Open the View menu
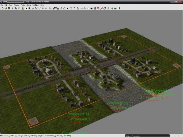Viewport: 183px width, 137px height. [x=11, y=5]
